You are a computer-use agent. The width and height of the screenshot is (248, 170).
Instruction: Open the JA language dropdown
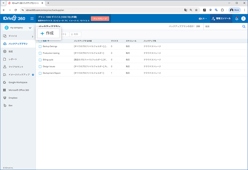tap(203, 19)
